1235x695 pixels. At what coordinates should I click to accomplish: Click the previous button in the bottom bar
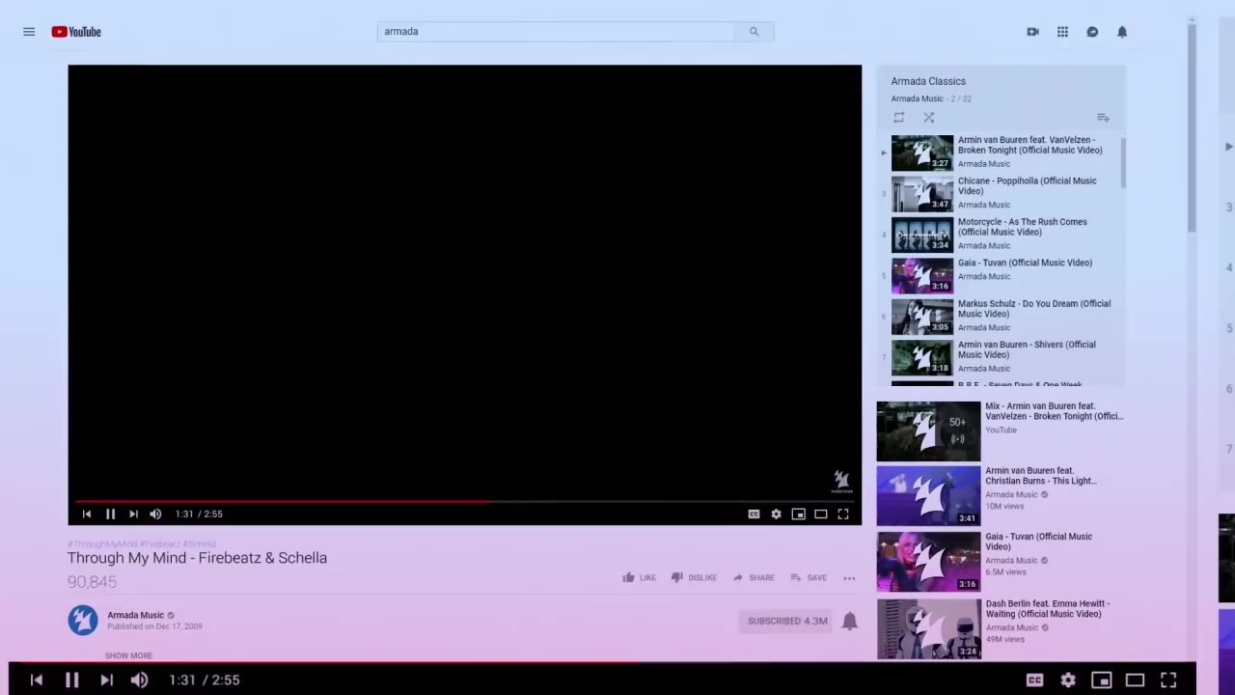click(x=36, y=681)
